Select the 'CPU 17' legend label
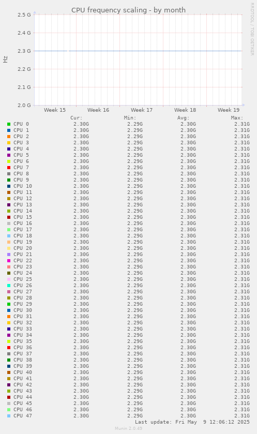 pos(23,230)
